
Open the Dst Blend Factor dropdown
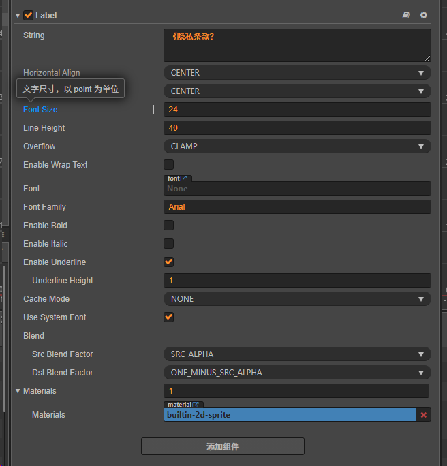pyautogui.click(x=297, y=373)
